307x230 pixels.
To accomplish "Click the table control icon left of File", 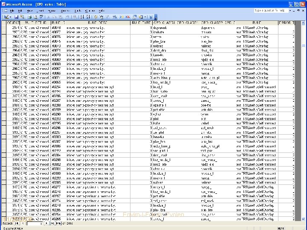I will [6, 11].
